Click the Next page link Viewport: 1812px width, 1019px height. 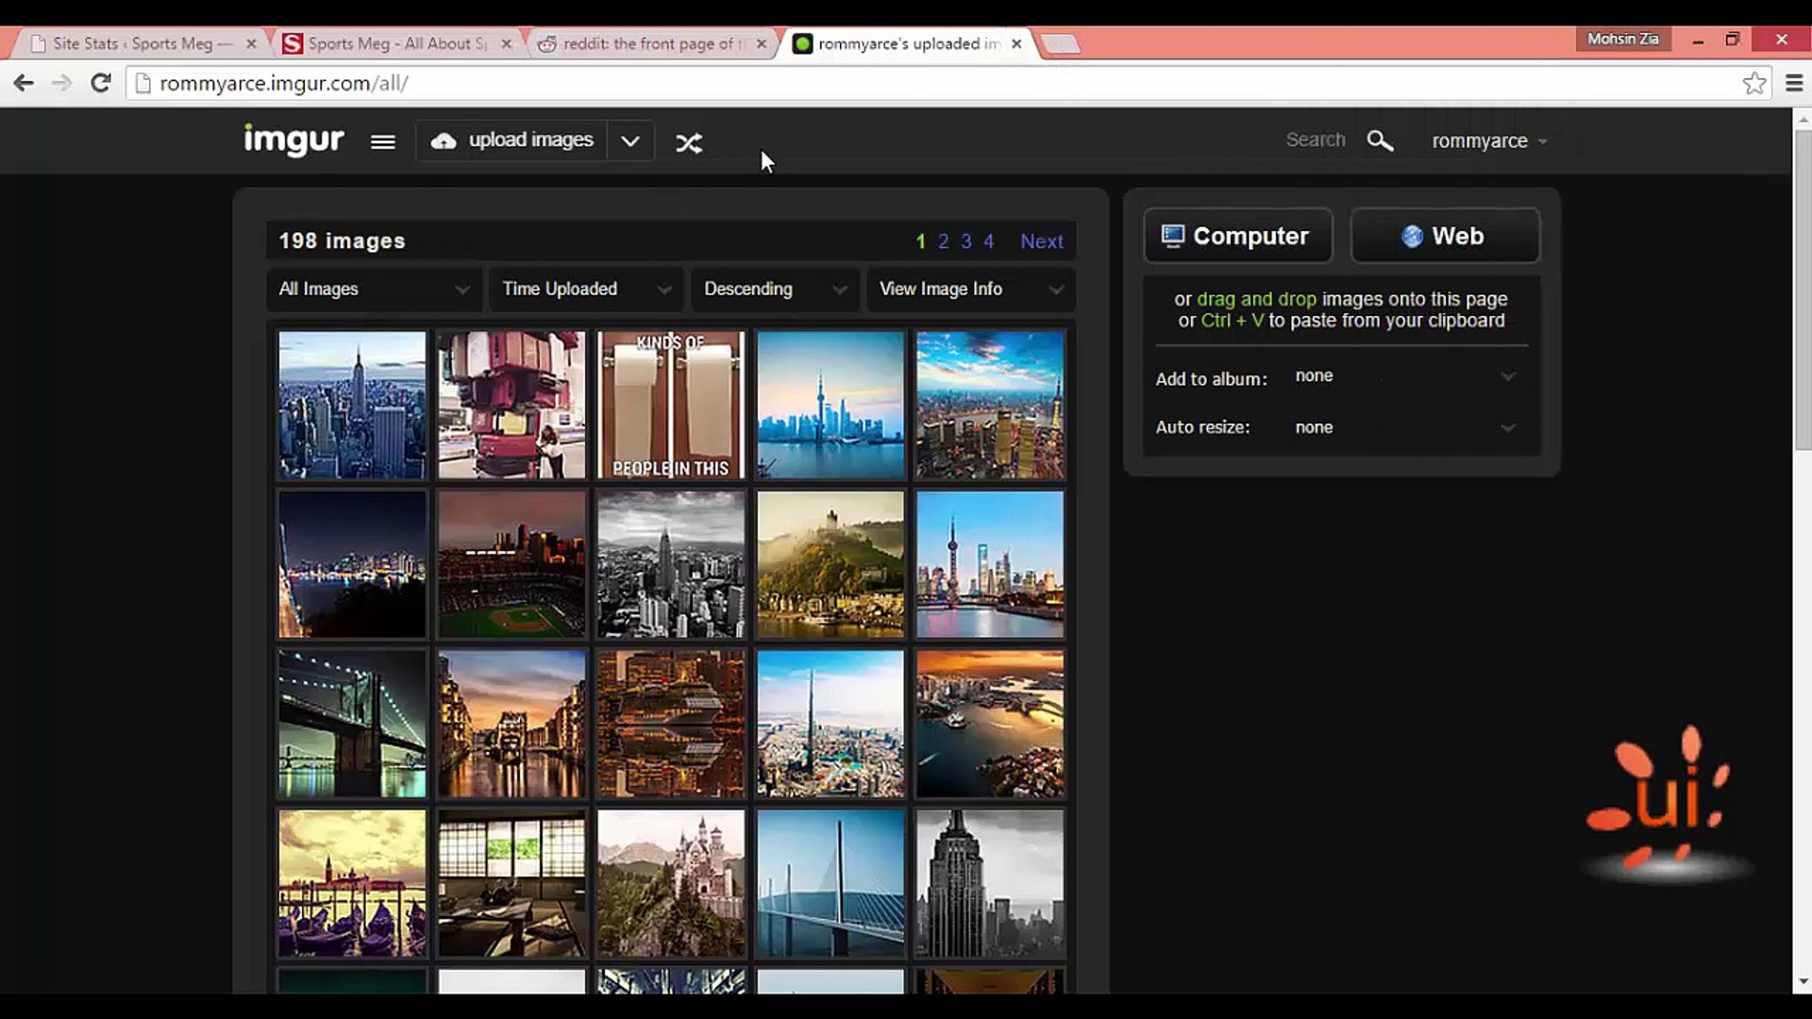(x=1041, y=242)
